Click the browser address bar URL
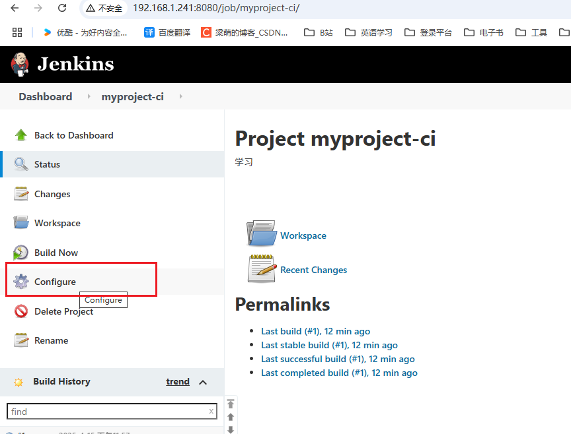The width and height of the screenshot is (571, 434). [216, 8]
